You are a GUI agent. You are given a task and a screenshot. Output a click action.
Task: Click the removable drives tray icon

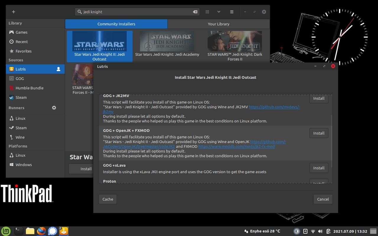point(305,231)
